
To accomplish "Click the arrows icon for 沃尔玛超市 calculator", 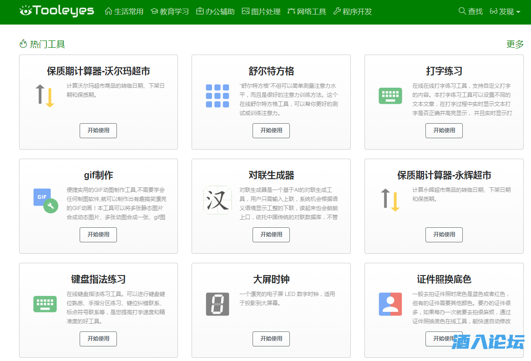I will point(45,95).
